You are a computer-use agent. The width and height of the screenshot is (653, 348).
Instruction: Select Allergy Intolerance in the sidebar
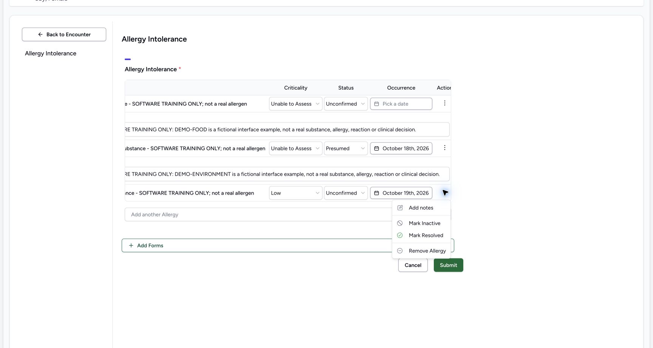point(51,53)
